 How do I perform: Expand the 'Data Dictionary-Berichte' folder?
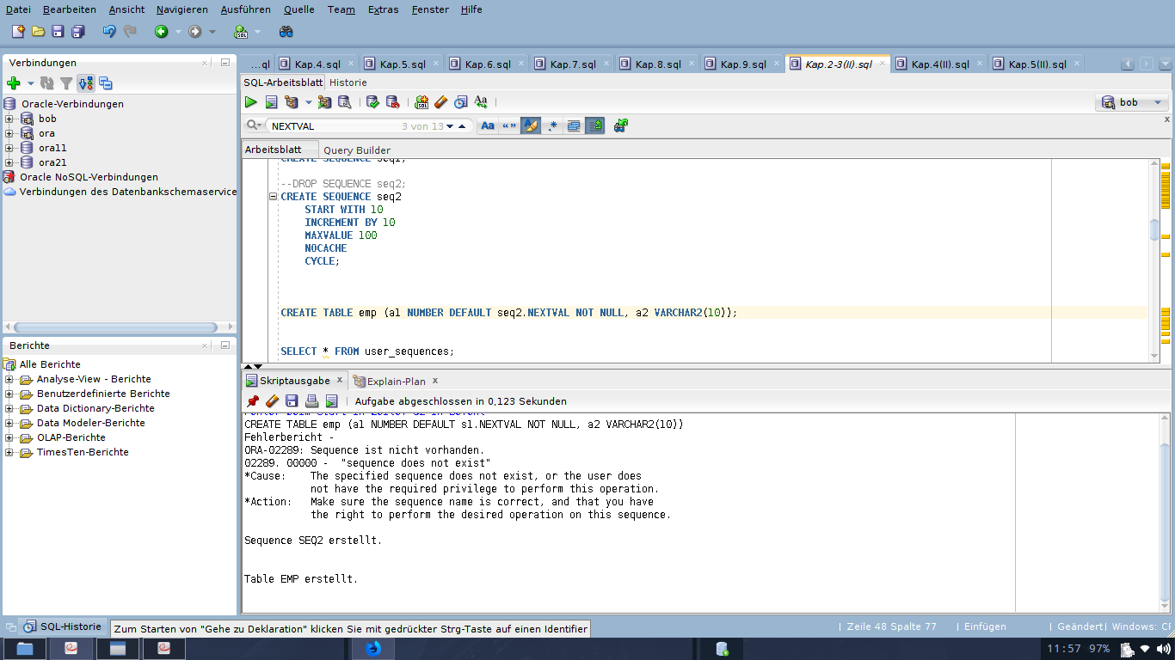point(9,408)
